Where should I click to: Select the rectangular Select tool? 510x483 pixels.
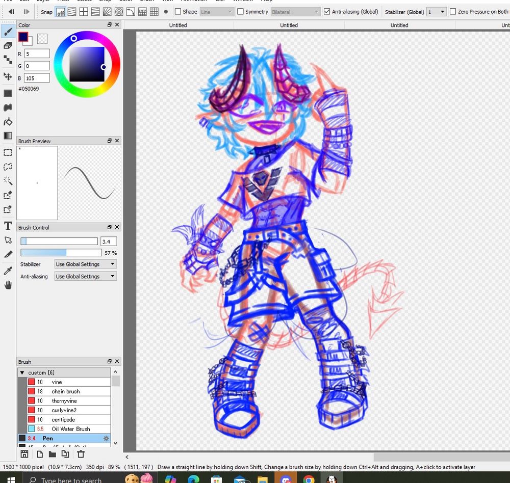(x=8, y=152)
